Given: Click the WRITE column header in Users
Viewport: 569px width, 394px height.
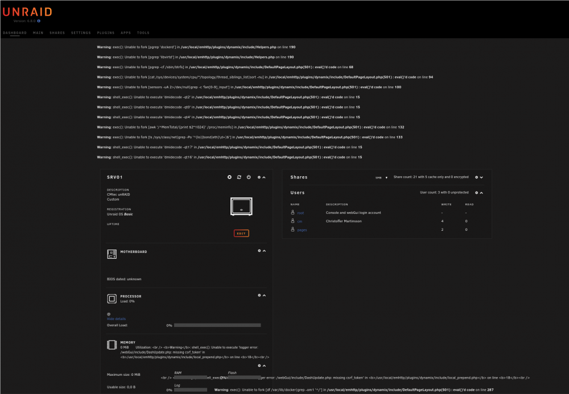Looking at the screenshot, I should coord(446,205).
